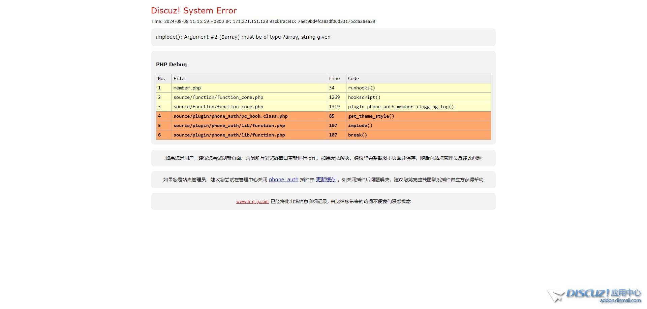Click the File column header
647x309 pixels.
[179, 79]
